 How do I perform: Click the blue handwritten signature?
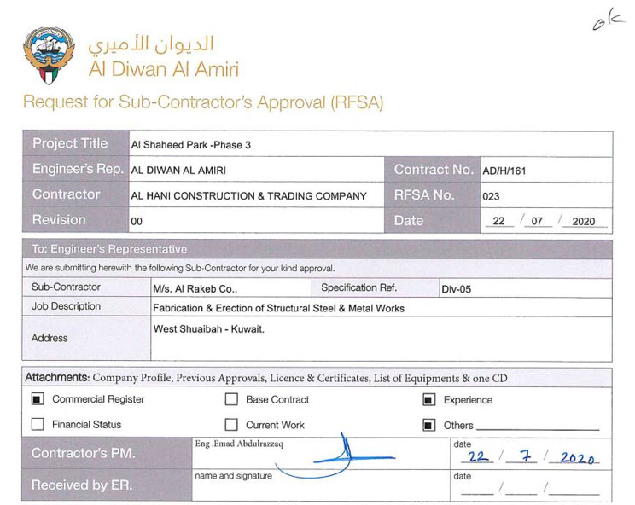point(335,457)
